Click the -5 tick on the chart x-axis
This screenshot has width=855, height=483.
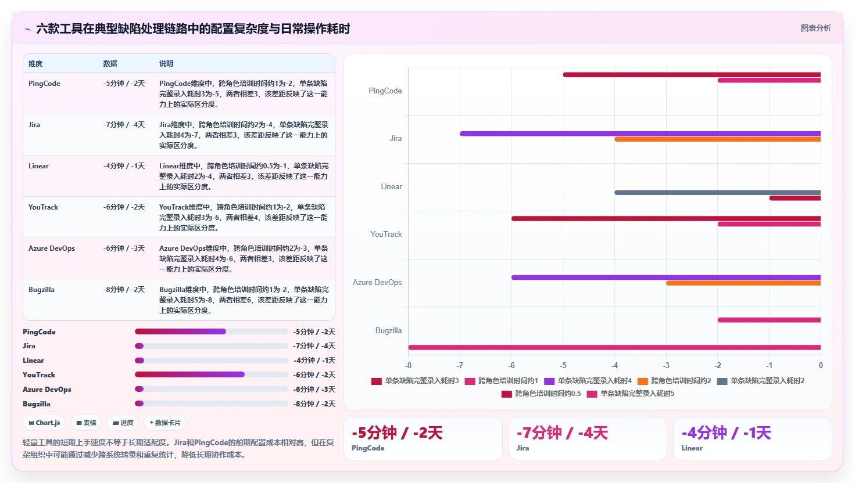coord(563,366)
